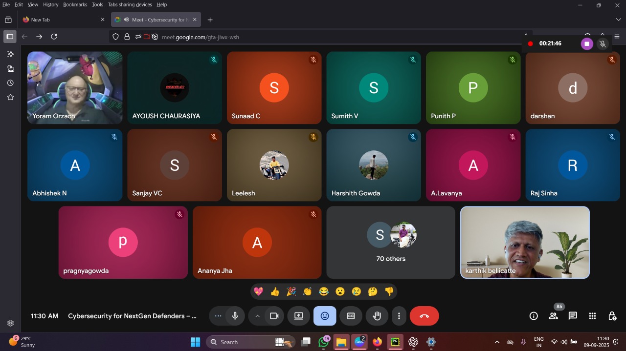Open the chat with everyone panel
Viewport: 626px width, 351px height.
click(573, 316)
